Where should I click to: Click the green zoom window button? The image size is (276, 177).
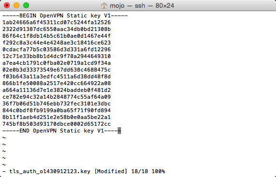(x=26, y=5)
